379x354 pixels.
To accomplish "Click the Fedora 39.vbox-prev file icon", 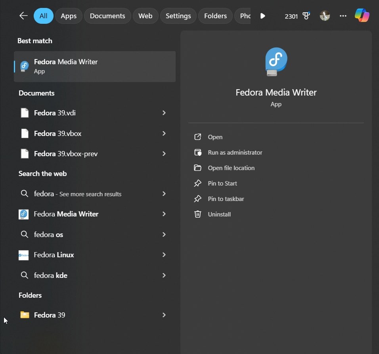I will [25, 154].
